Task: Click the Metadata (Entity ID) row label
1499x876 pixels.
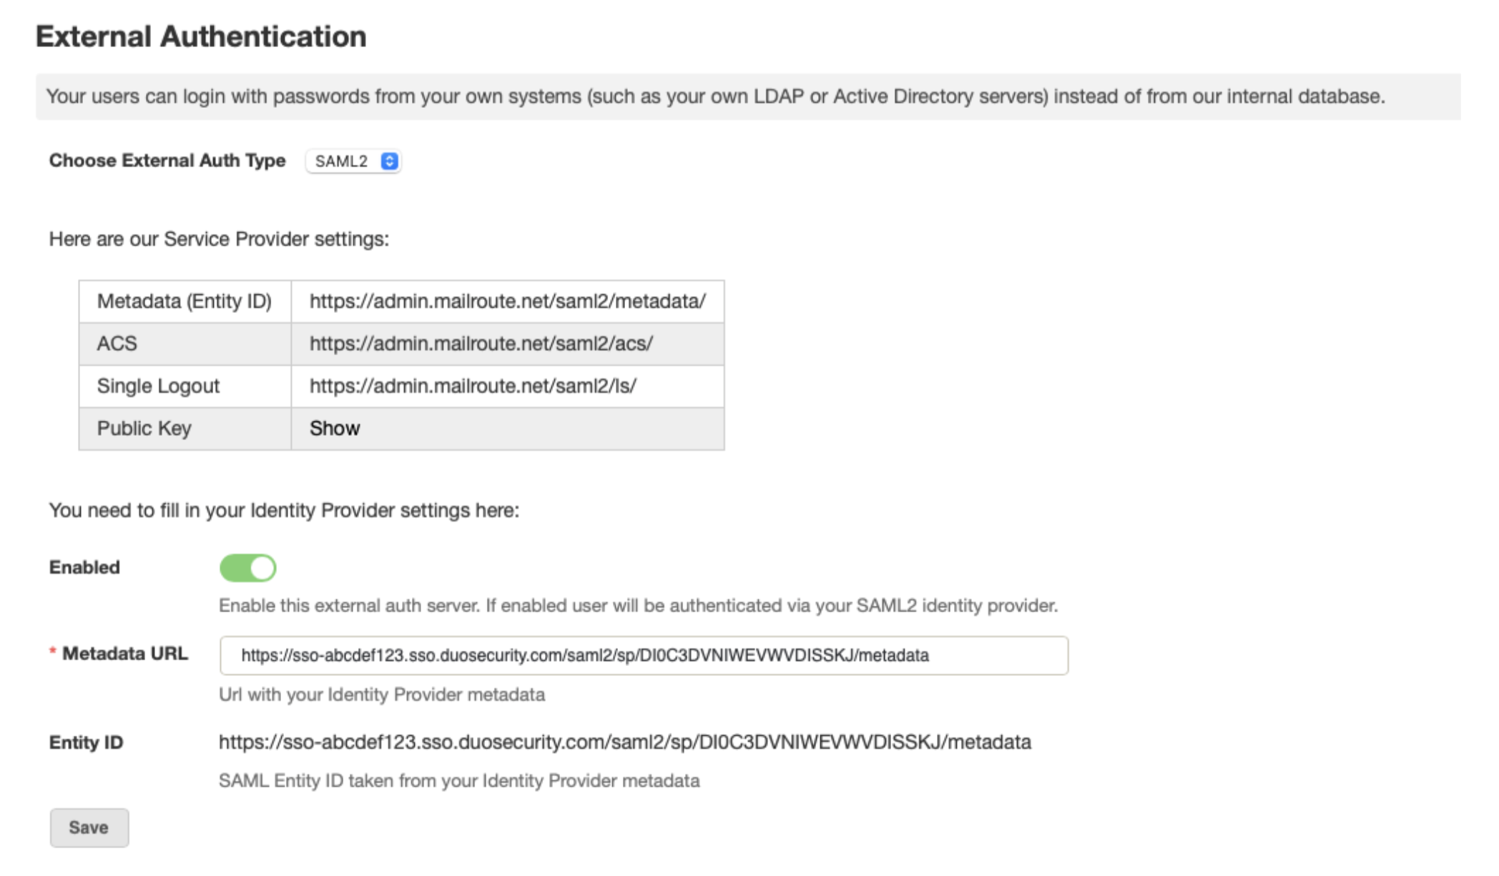Action: point(184,301)
